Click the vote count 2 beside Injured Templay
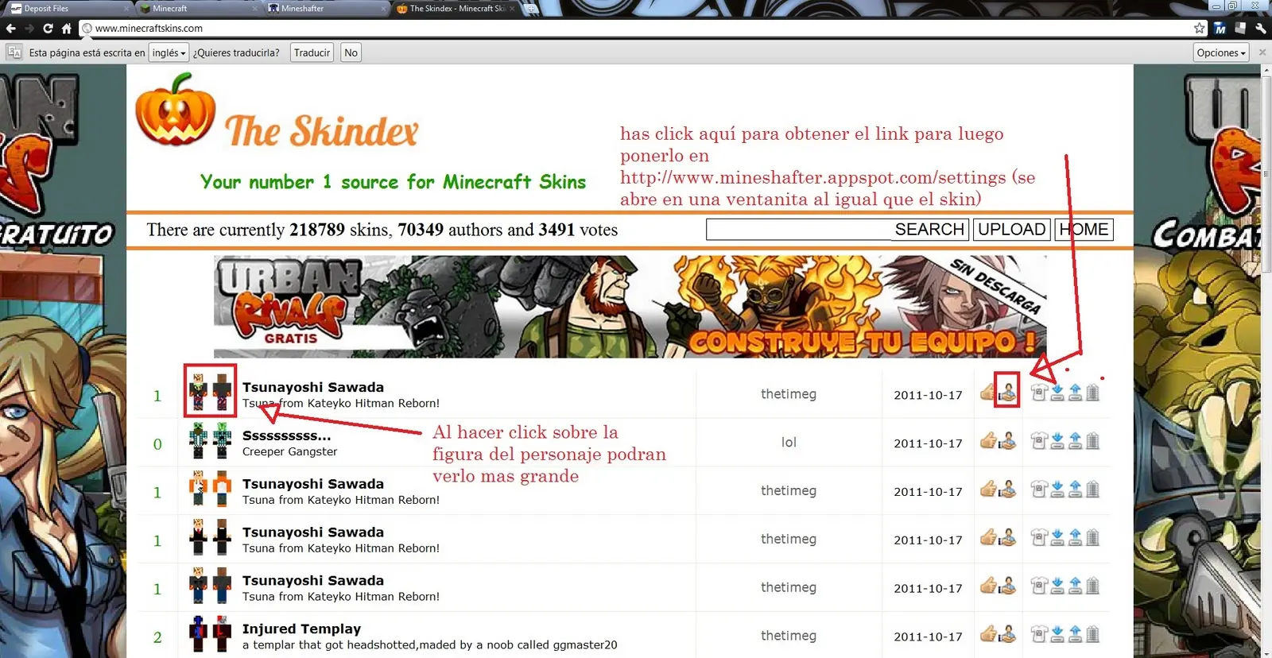Image resolution: width=1272 pixels, height=658 pixels. [157, 637]
